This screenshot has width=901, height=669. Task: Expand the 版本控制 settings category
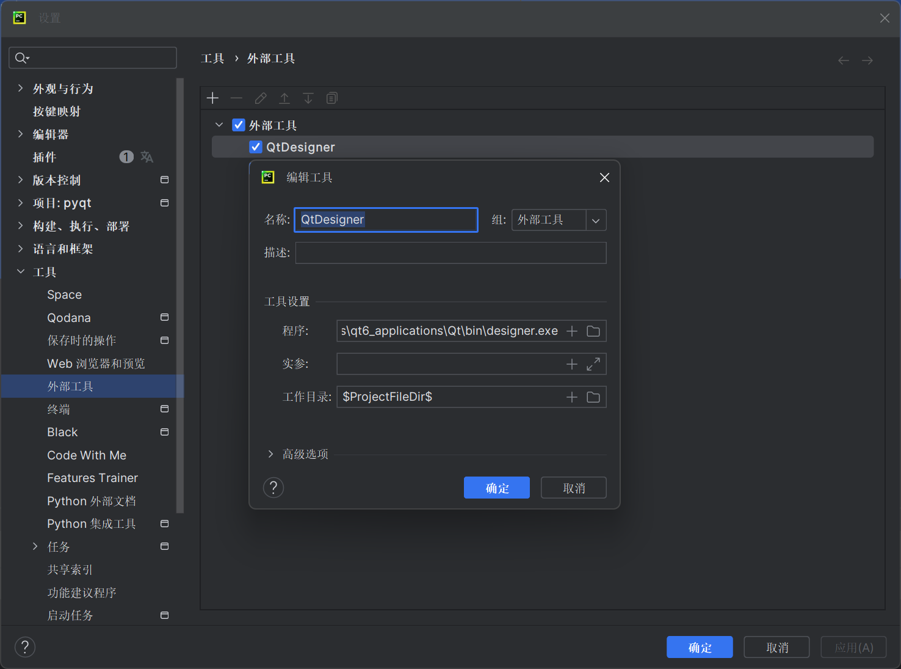(x=20, y=180)
